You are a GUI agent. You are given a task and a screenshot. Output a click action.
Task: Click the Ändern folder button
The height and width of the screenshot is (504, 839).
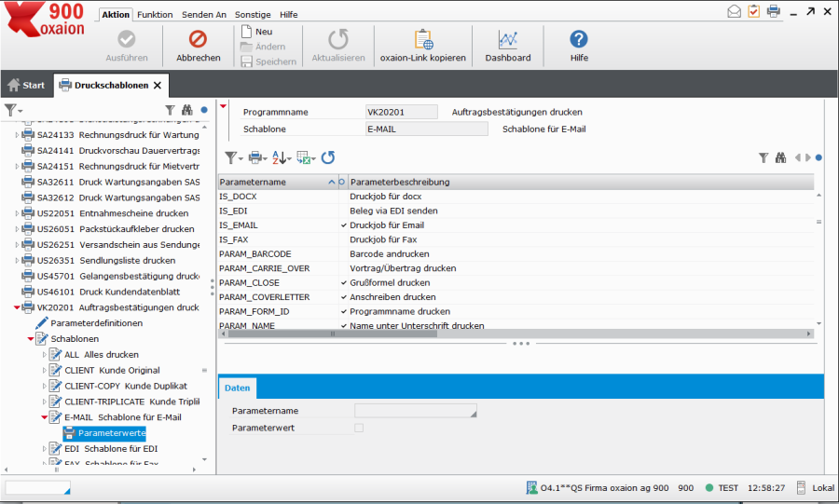[x=263, y=47]
